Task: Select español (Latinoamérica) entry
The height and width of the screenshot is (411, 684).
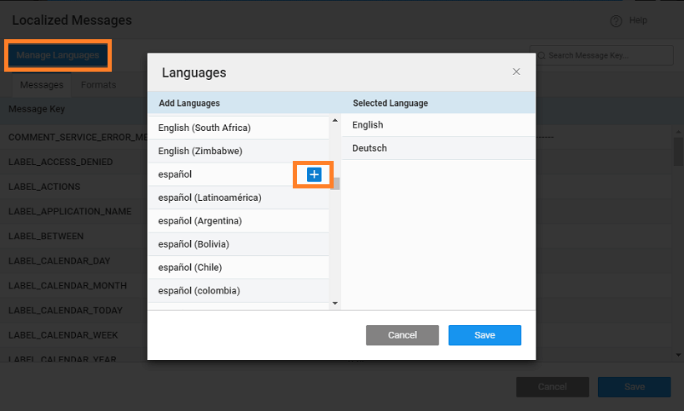Action: coord(209,198)
